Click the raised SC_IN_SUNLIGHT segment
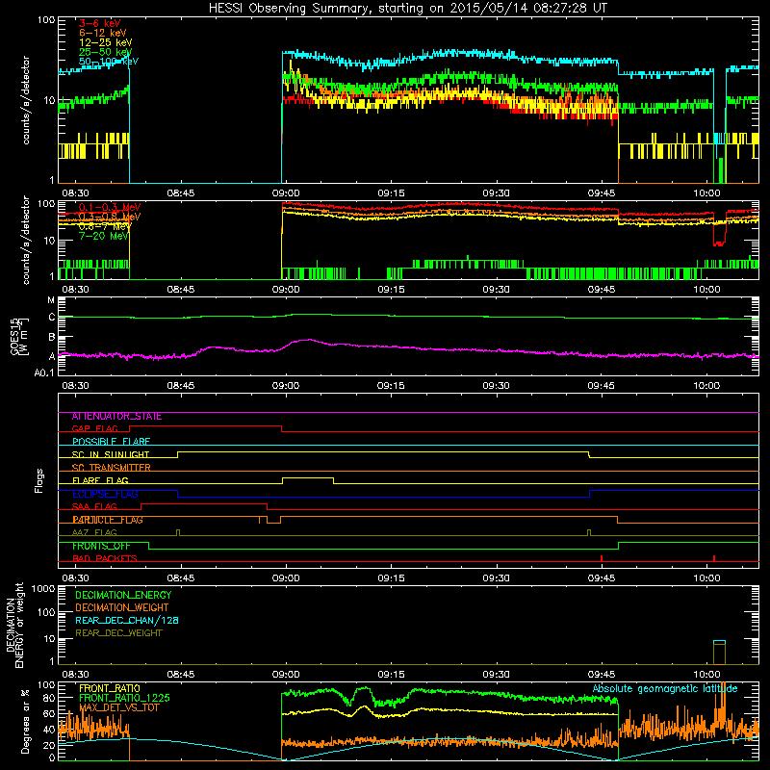 pos(383,452)
